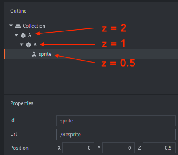
Task: Focus the Position Z field showing 0.5
Action: [159, 148]
